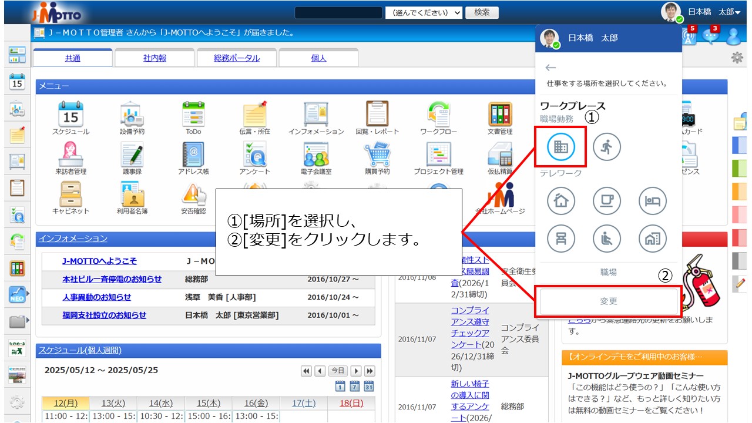Open the キャビネット menu icon
Image resolution: width=752 pixels, height=423 pixels.
[70, 194]
